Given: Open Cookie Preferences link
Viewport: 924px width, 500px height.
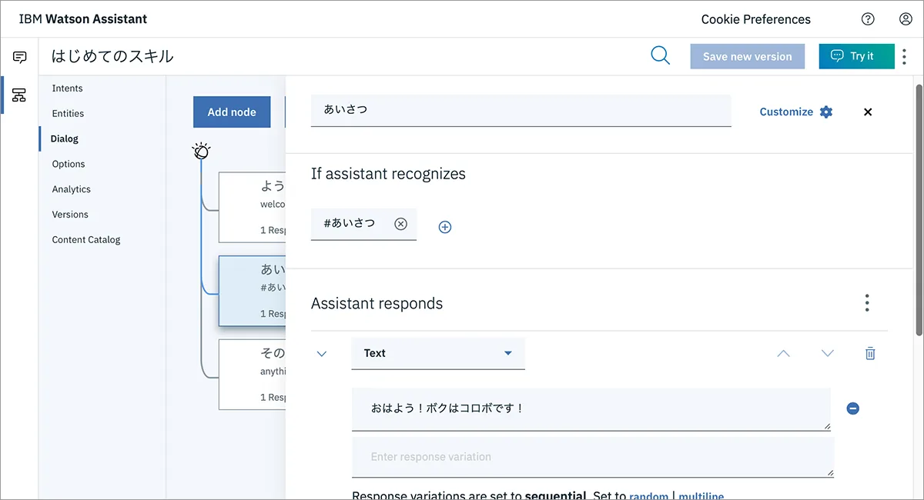Looking at the screenshot, I should [756, 19].
